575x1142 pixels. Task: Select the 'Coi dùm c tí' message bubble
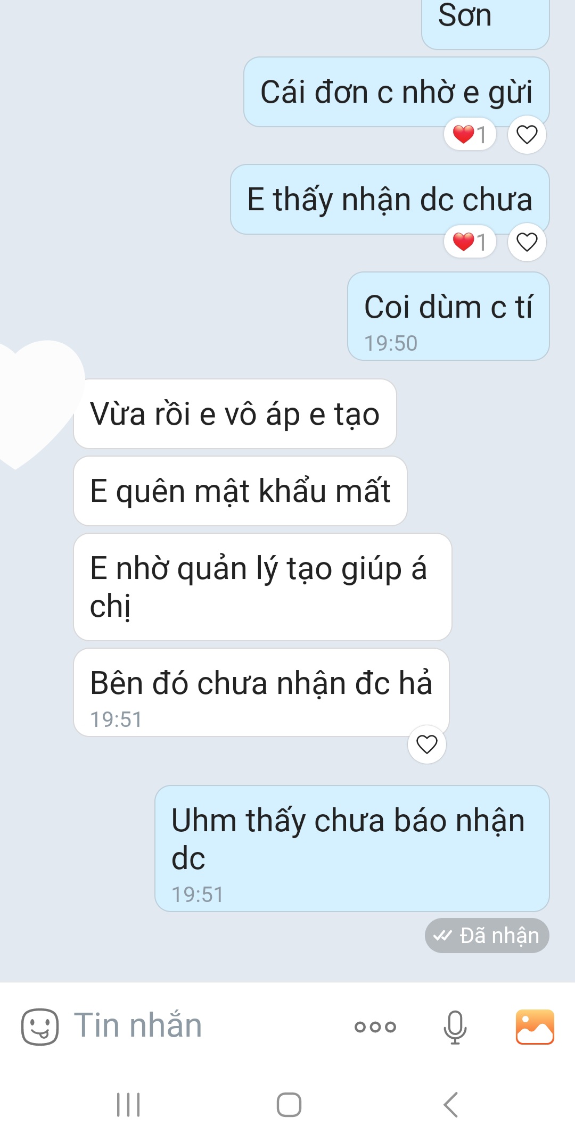[448, 316]
